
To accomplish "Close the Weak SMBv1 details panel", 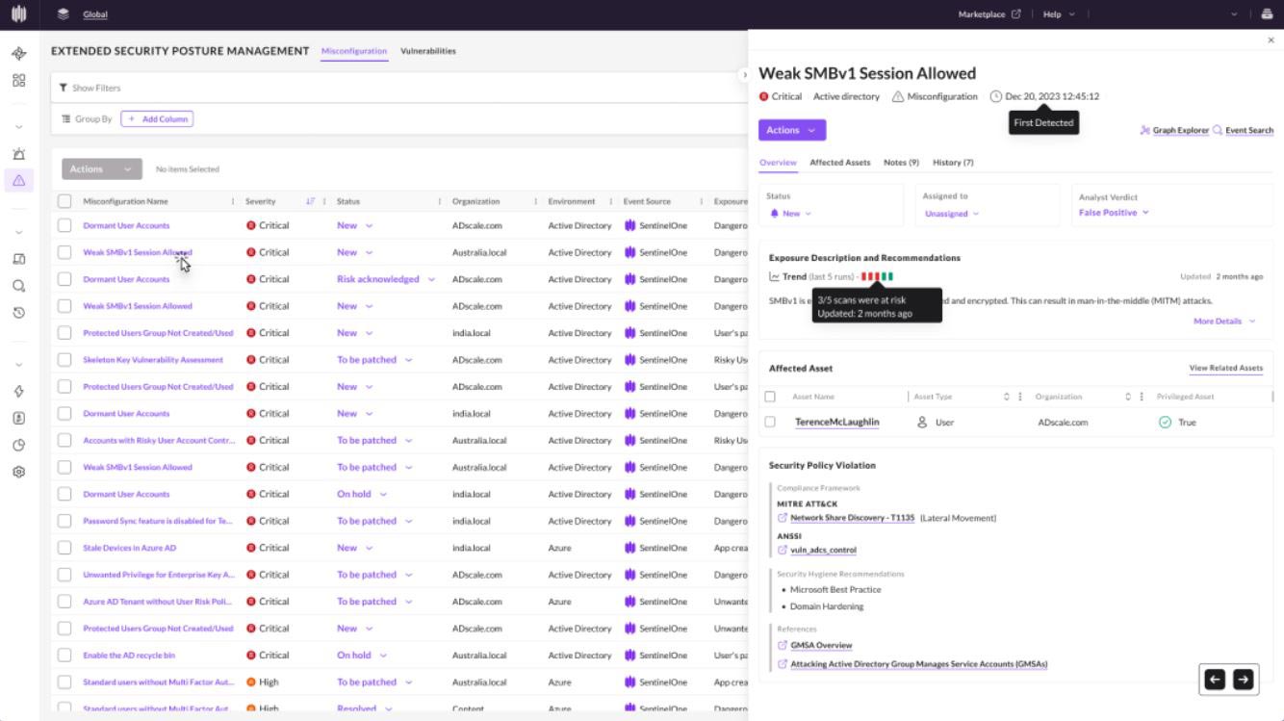I will tap(1271, 40).
